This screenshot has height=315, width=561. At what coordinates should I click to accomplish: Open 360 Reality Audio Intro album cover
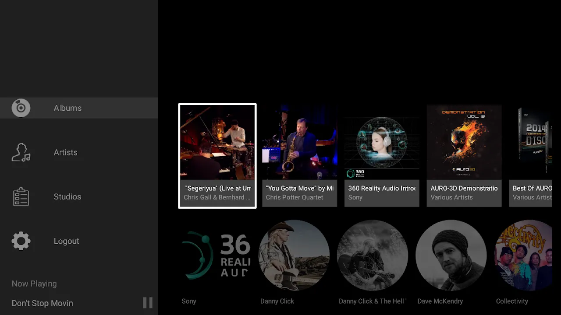[x=382, y=143]
